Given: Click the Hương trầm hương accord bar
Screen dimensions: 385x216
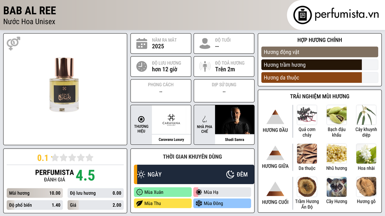Looking at the screenshot, I should tap(320, 65).
